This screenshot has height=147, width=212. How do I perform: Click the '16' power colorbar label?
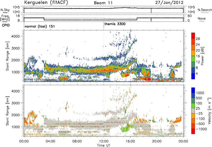tap(198, 56)
